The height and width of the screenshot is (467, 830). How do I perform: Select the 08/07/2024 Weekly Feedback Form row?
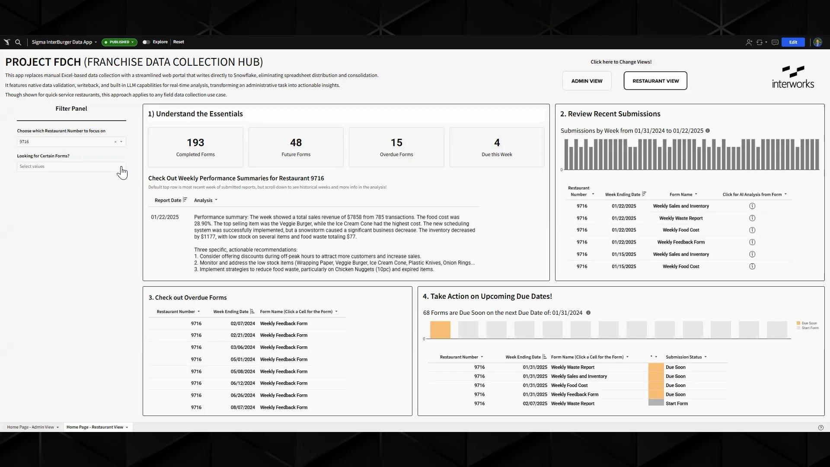click(x=246, y=407)
